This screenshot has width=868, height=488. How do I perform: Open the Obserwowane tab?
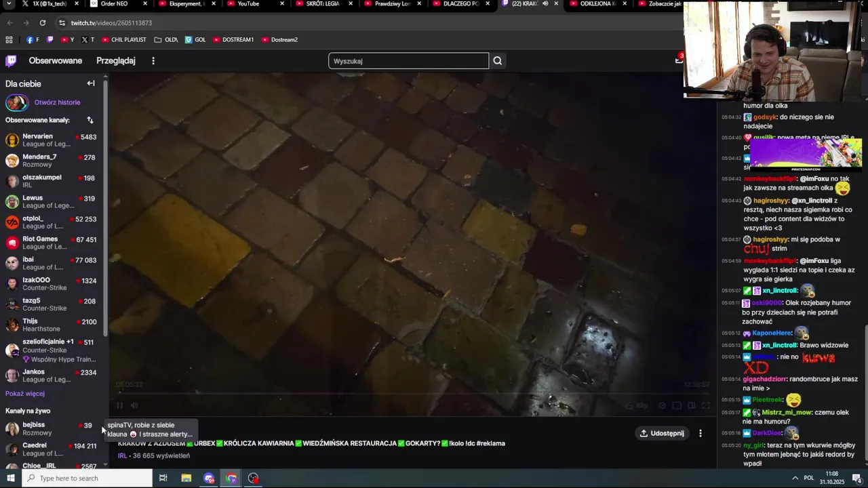click(56, 61)
